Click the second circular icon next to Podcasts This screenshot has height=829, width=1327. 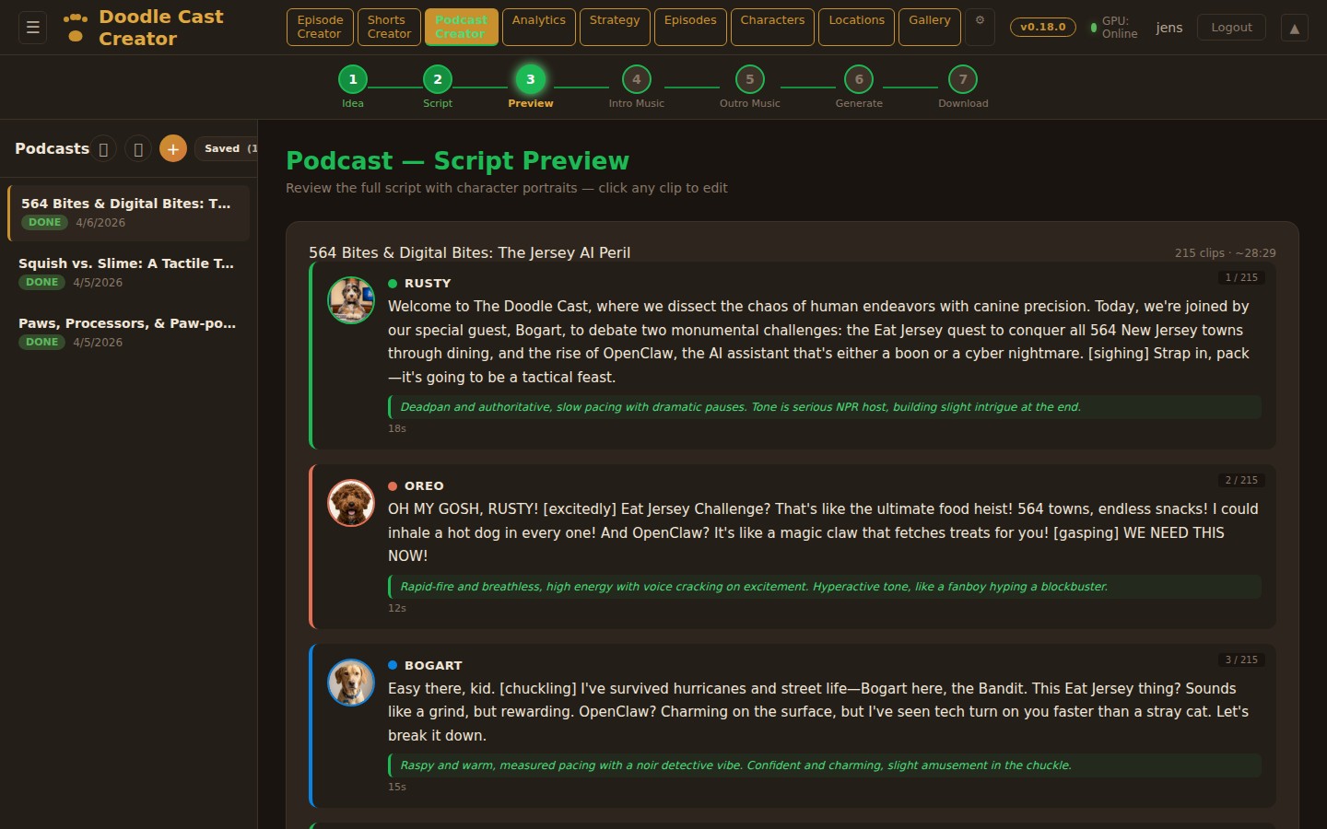(138, 148)
